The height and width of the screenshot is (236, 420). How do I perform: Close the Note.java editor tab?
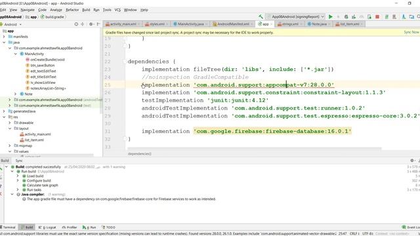[329, 24]
